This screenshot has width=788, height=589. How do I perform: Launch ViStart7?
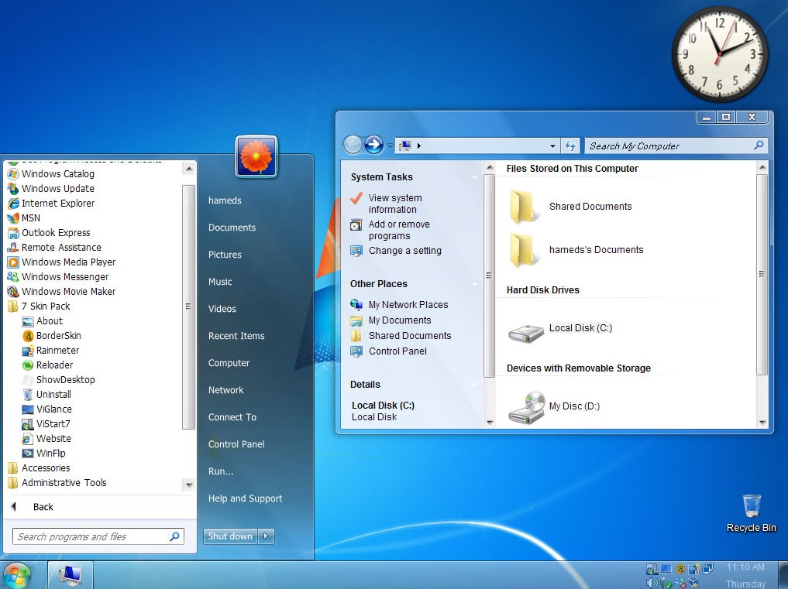click(46, 424)
